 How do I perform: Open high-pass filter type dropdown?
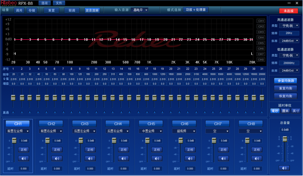289,26
